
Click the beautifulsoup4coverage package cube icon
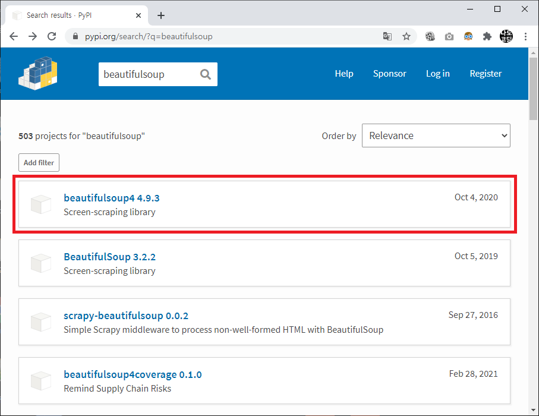tap(41, 380)
